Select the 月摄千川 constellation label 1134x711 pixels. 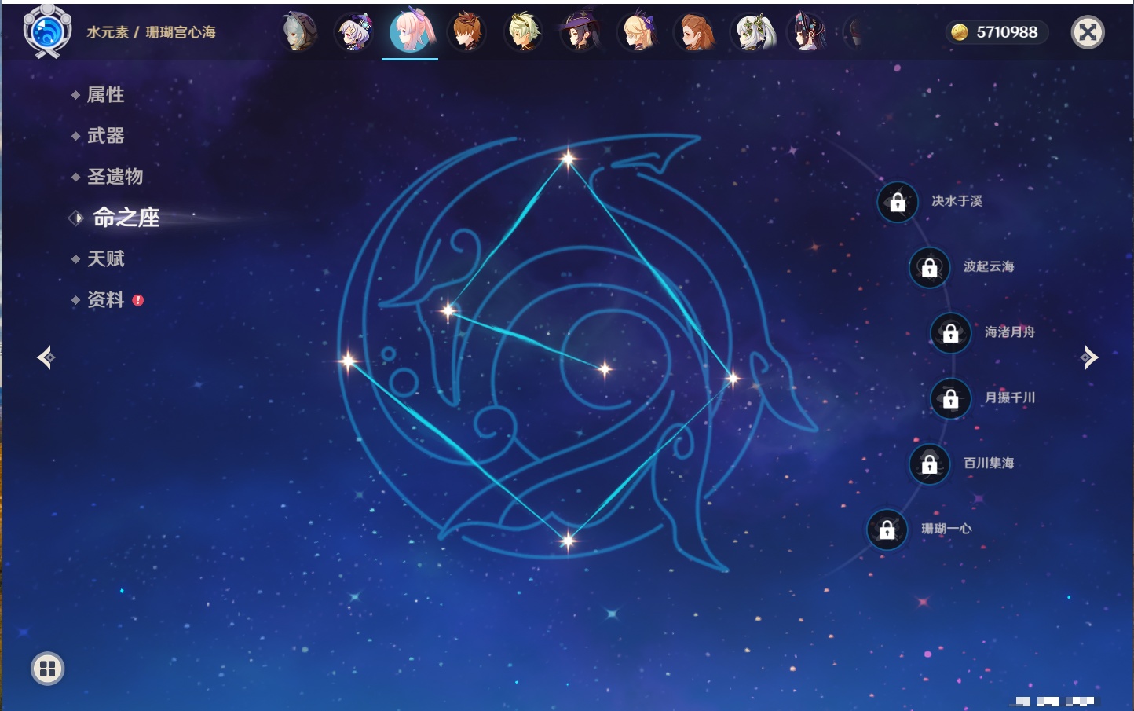pyautogui.click(x=1010, y=398)
